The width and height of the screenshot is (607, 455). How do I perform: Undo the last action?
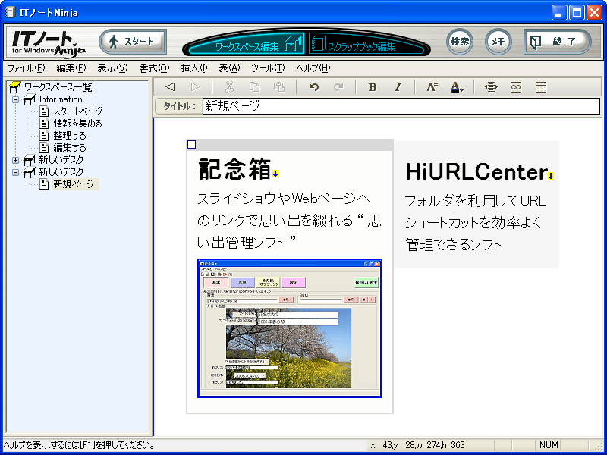314,87
